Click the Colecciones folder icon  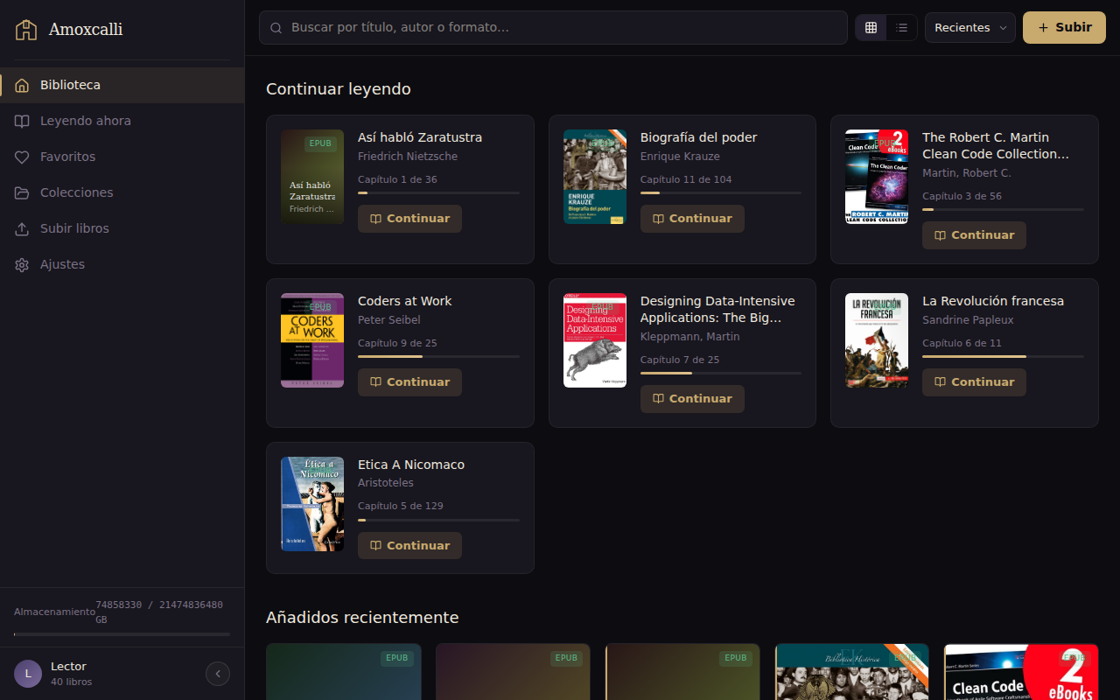pos(22,192)
